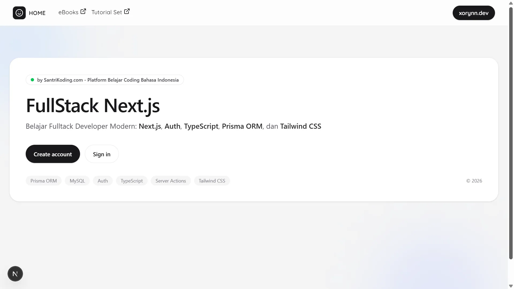
Task: Click the © 2026 copyright text
Action: 474,181
